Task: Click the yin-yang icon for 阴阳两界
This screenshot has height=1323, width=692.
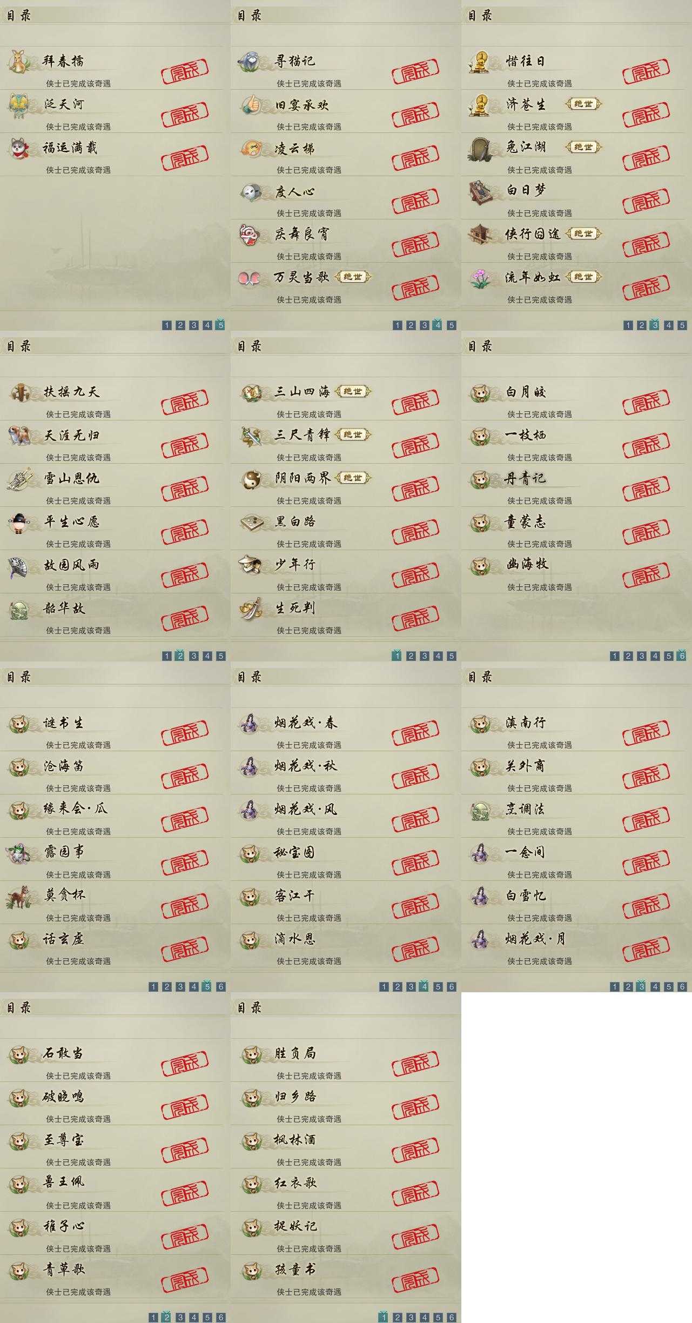Action: pyautogui.click(x=250, y=478)
